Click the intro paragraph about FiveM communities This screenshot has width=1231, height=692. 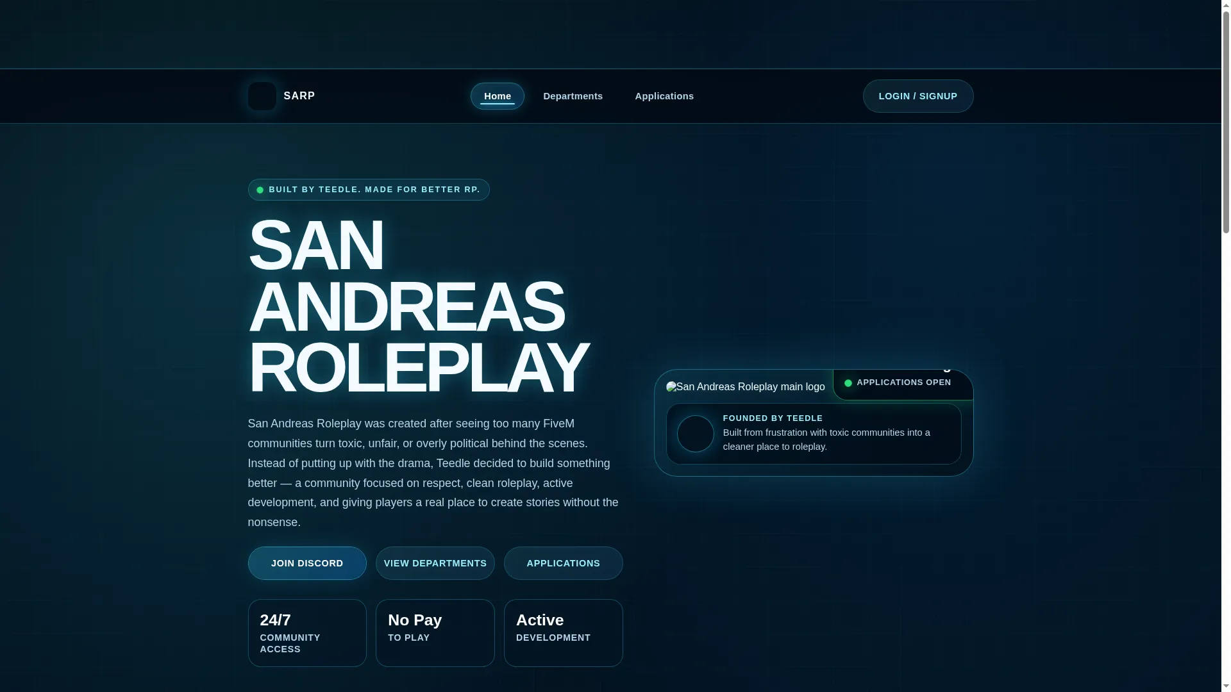[433, 473]
